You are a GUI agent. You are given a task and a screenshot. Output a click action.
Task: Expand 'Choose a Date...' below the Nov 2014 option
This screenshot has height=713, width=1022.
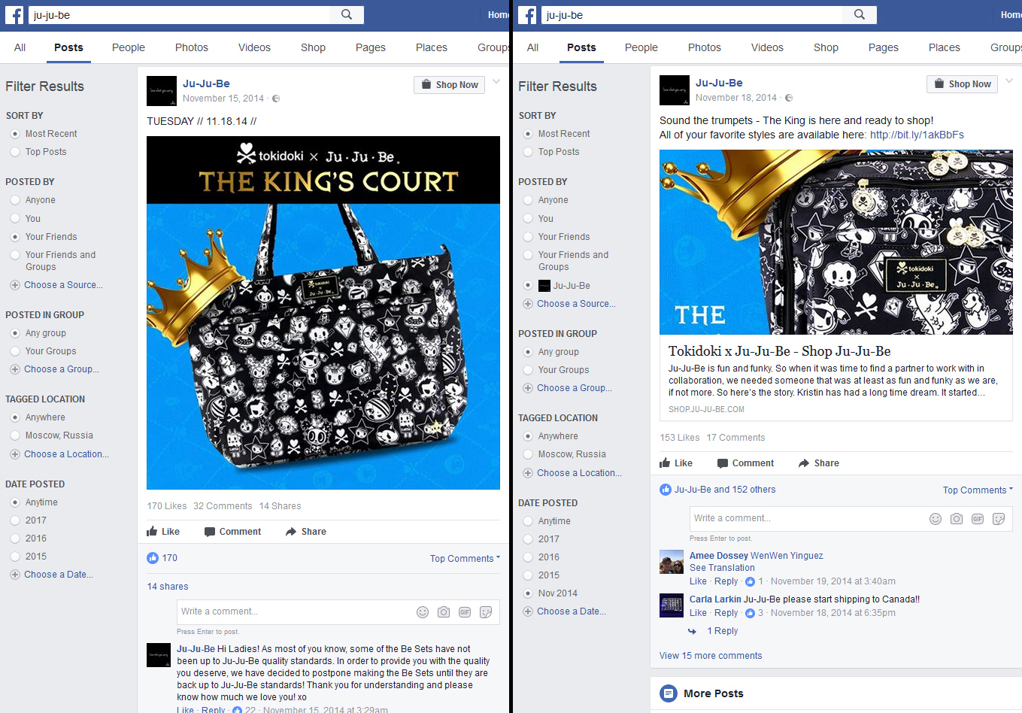point(572,611)
